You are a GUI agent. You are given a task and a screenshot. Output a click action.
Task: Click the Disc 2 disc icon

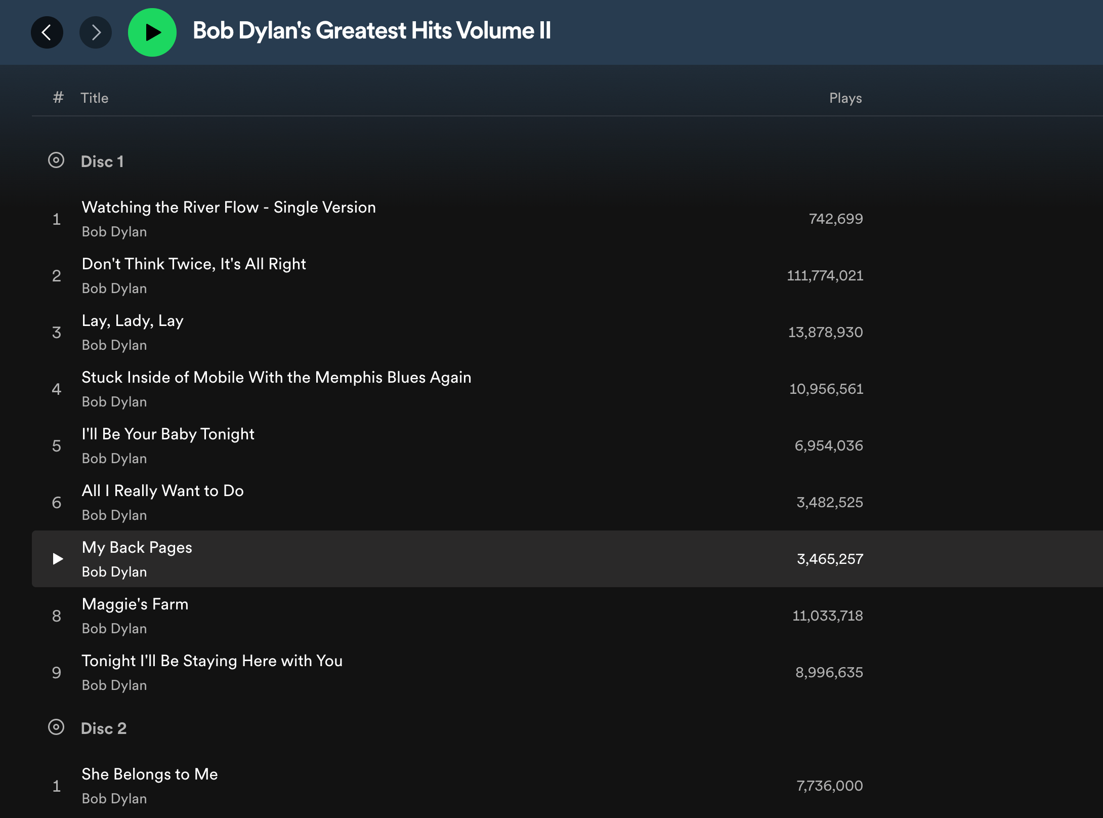(56, 727)
